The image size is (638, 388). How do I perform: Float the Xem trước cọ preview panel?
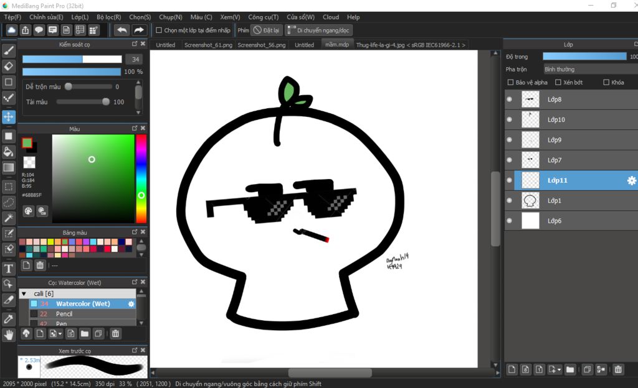point(135,350)
